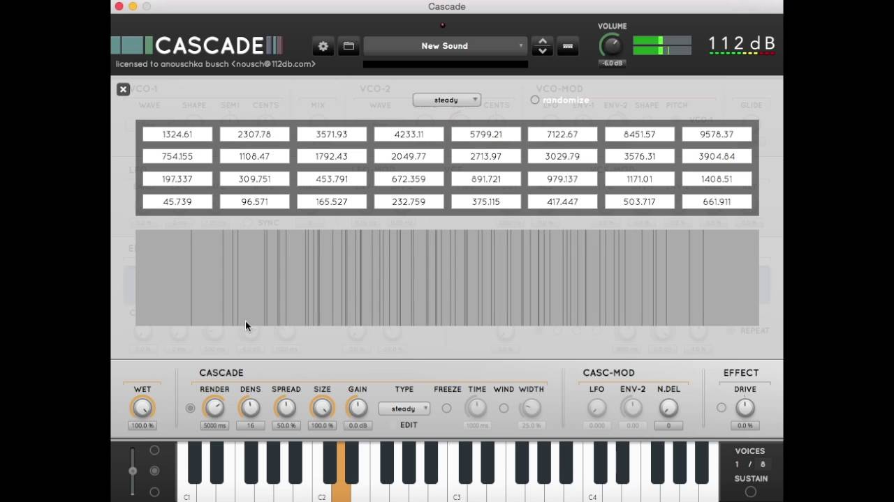This screenshot has width=894, height=502.
Task: Select the 5799.21 frequency cell
Action: click(485, 134)
